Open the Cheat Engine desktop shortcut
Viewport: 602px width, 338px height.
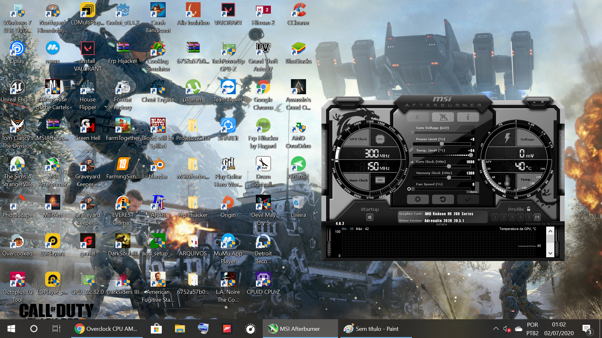tap(158, 91)
